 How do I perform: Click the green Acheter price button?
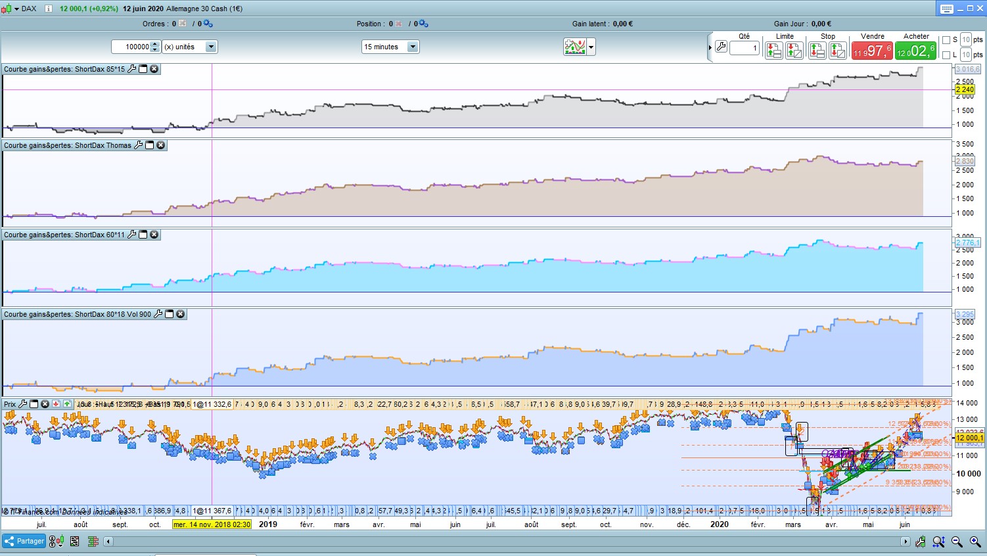916,51
